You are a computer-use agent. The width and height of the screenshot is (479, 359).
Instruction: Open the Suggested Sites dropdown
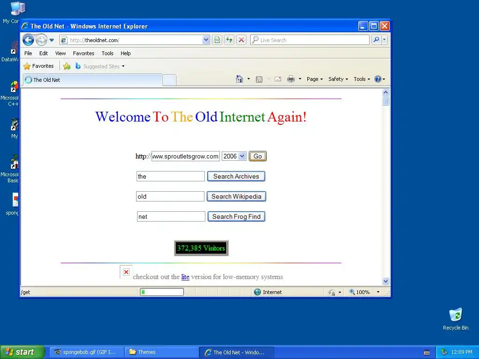pos(100,66)
